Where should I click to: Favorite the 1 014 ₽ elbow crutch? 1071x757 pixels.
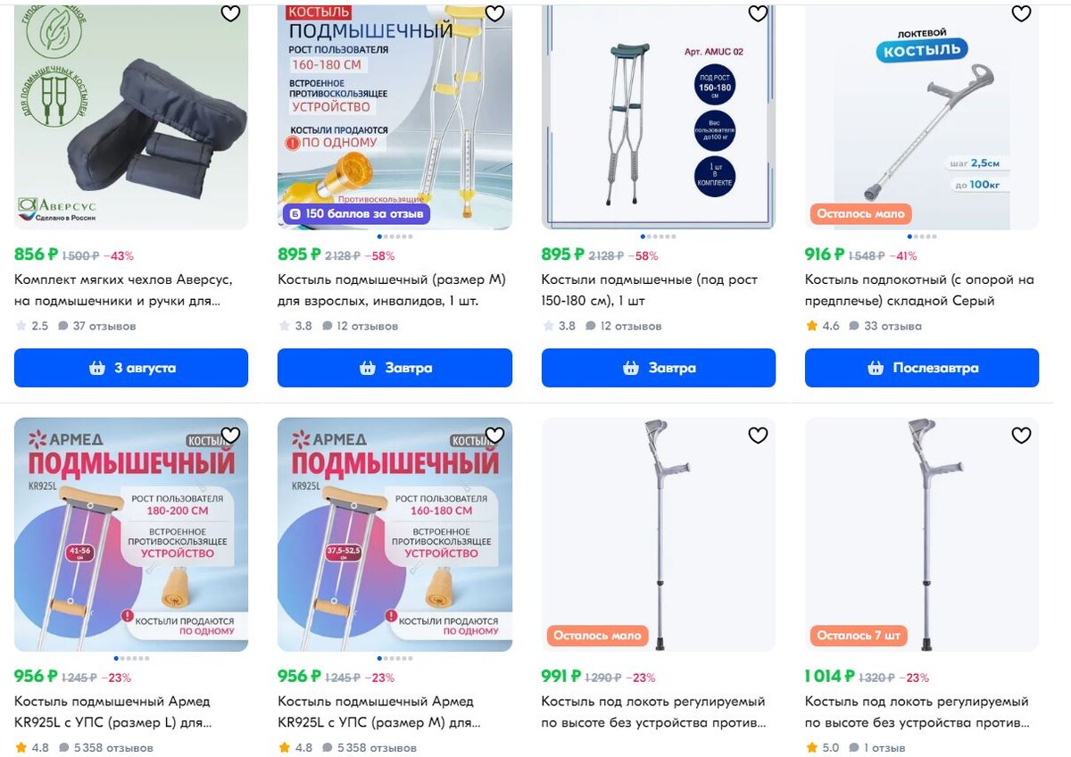(1021, 435)
